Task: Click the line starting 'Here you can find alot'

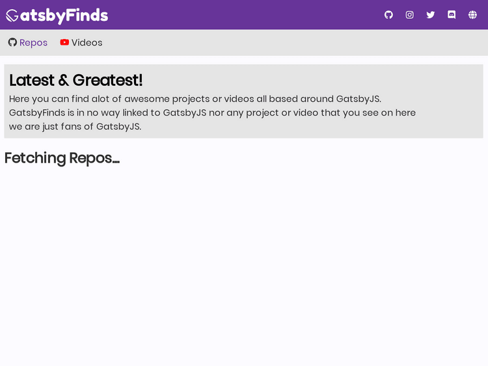Action: click(x=195, y=99)
